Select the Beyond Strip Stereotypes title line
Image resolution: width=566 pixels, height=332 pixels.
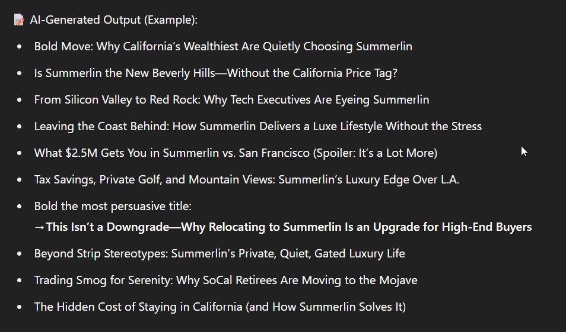click(x=220, y=254)
